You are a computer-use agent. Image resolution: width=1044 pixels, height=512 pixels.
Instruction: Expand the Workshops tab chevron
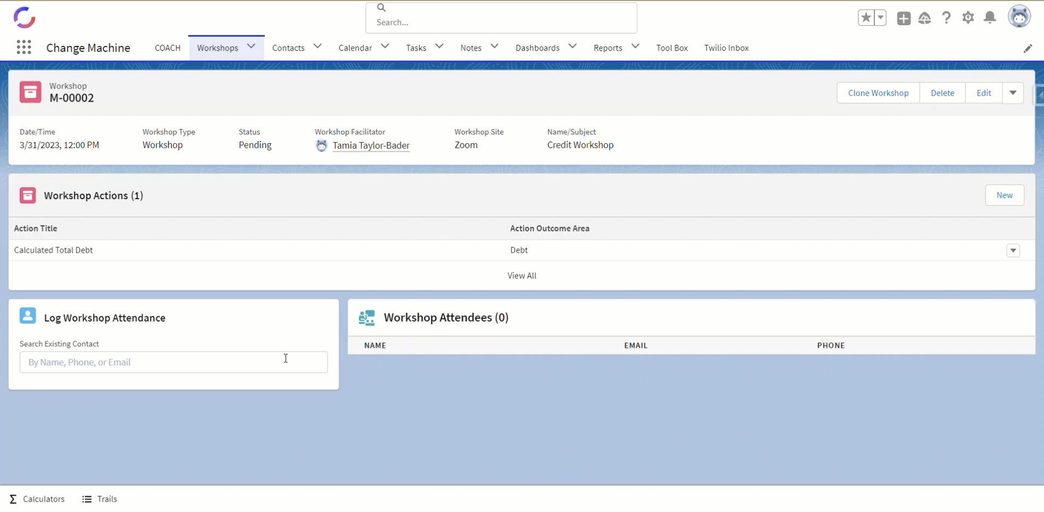pyautogui.click(x=251, y=46)
